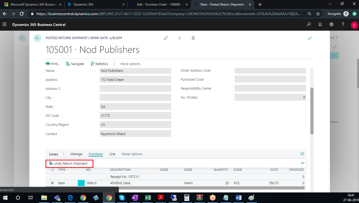
Task: Open the Dynamics 365 app launcher grid
Action: pos(4,24)
